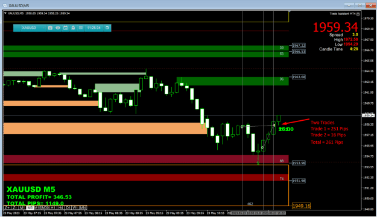Image resolution: width=377 pixels, height=217 pixels.
Task: Click the green zone marked 85
Action: coord(146,54)
